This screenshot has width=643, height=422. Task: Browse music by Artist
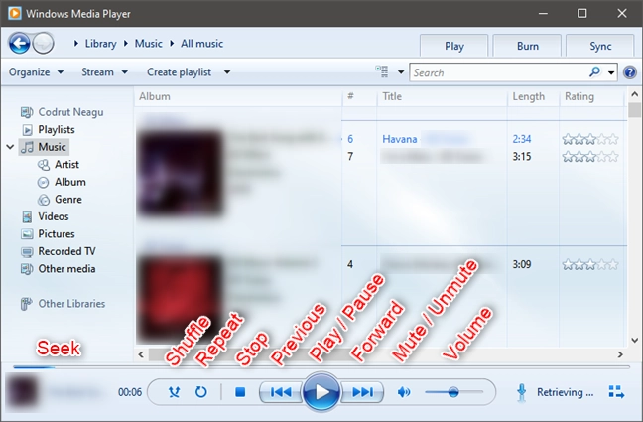coord(58,165)
